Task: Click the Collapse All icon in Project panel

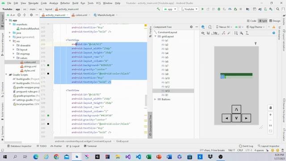Action: (24, 15)
